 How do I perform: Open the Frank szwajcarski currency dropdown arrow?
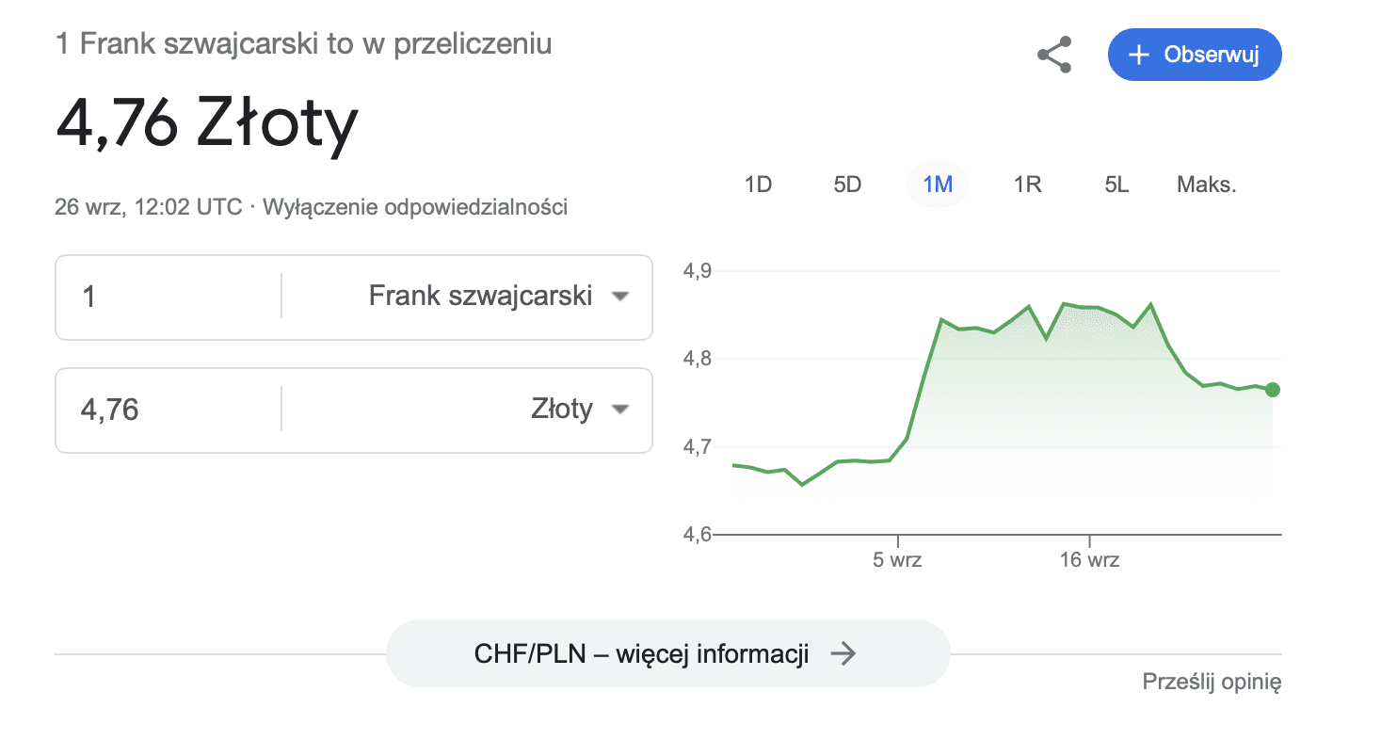[x=618, y=297]
